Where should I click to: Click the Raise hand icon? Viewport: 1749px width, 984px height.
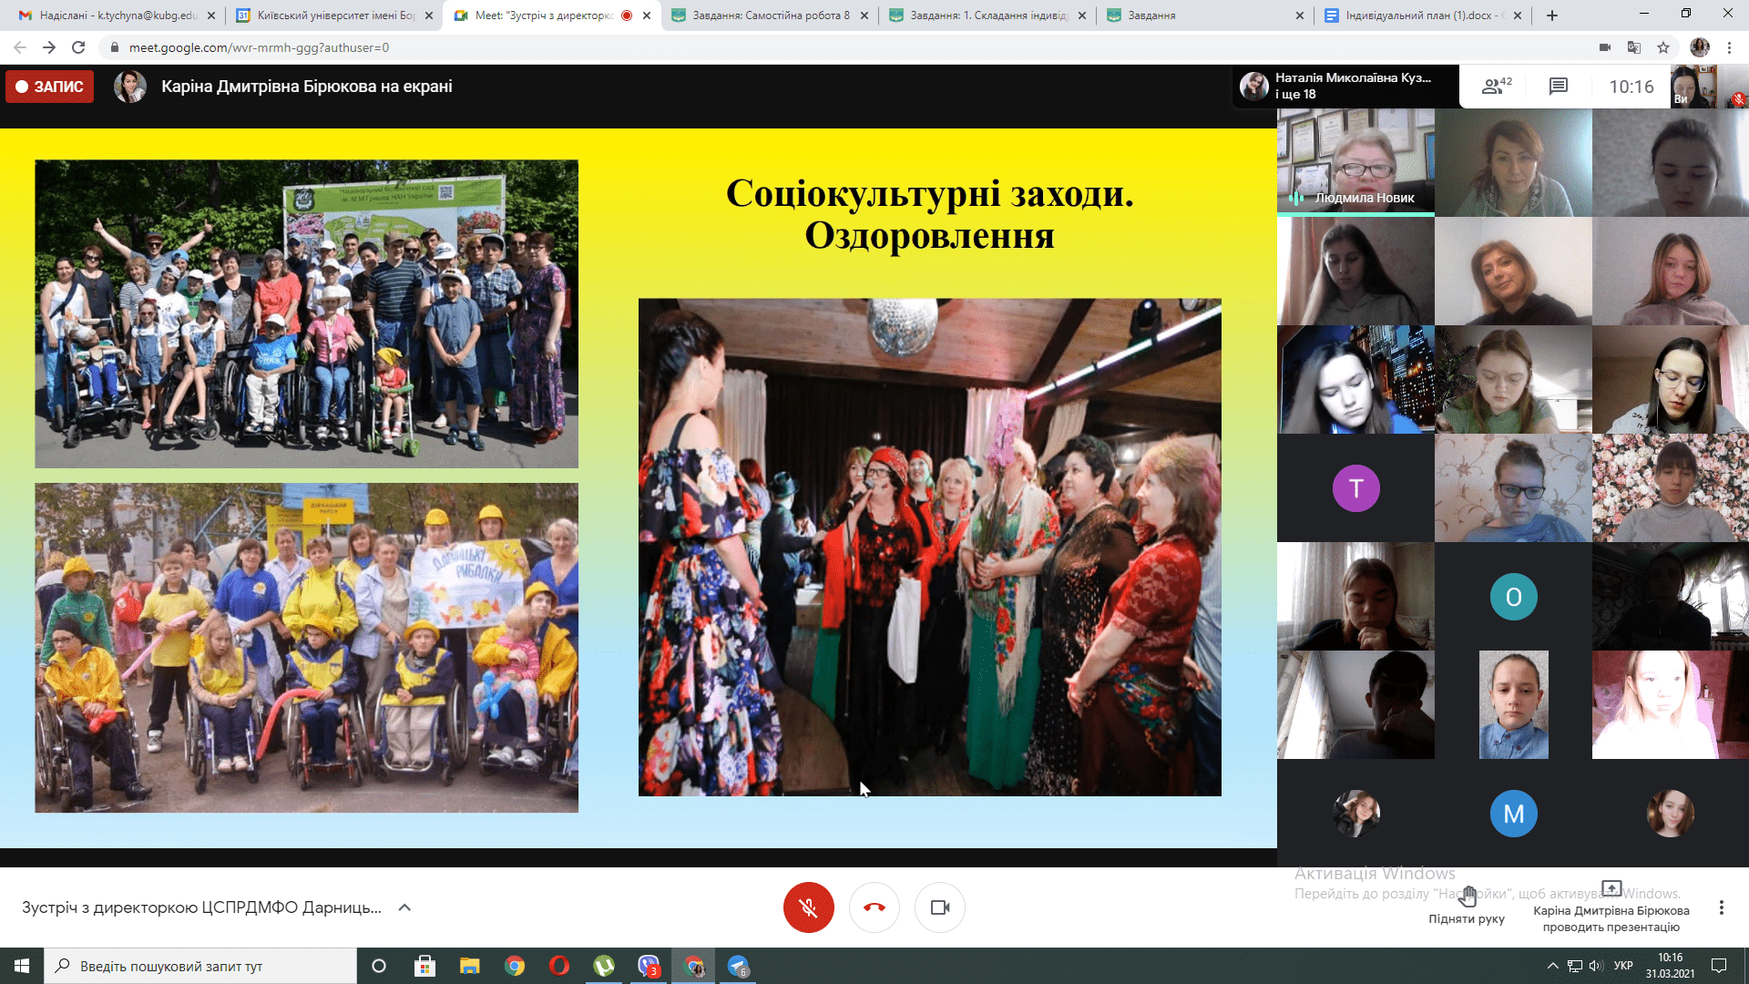tap(1467, 897)
